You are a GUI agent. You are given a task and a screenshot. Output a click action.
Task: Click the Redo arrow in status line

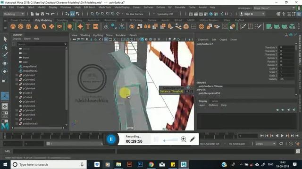pos(52,14)
